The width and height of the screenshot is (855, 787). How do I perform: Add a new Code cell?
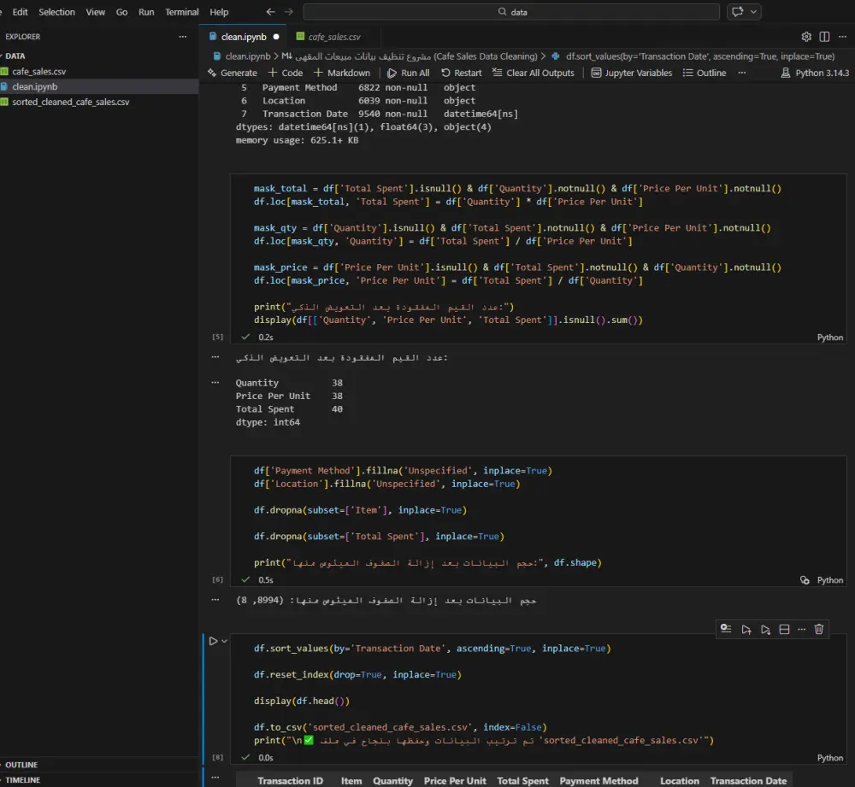[286, 73]
